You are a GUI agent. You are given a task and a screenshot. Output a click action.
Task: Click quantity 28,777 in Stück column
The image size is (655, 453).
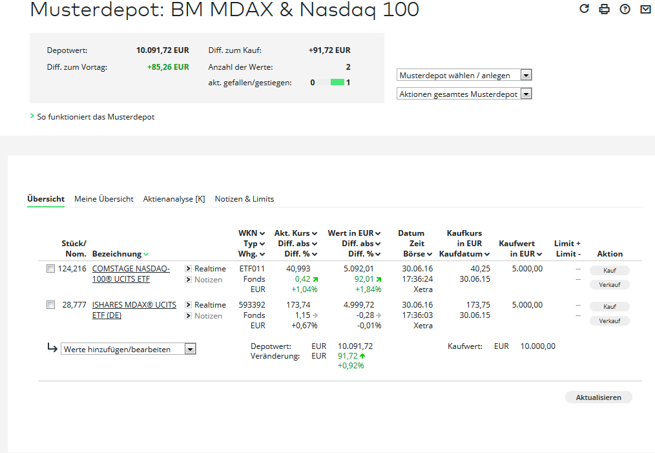coord(74,305)
